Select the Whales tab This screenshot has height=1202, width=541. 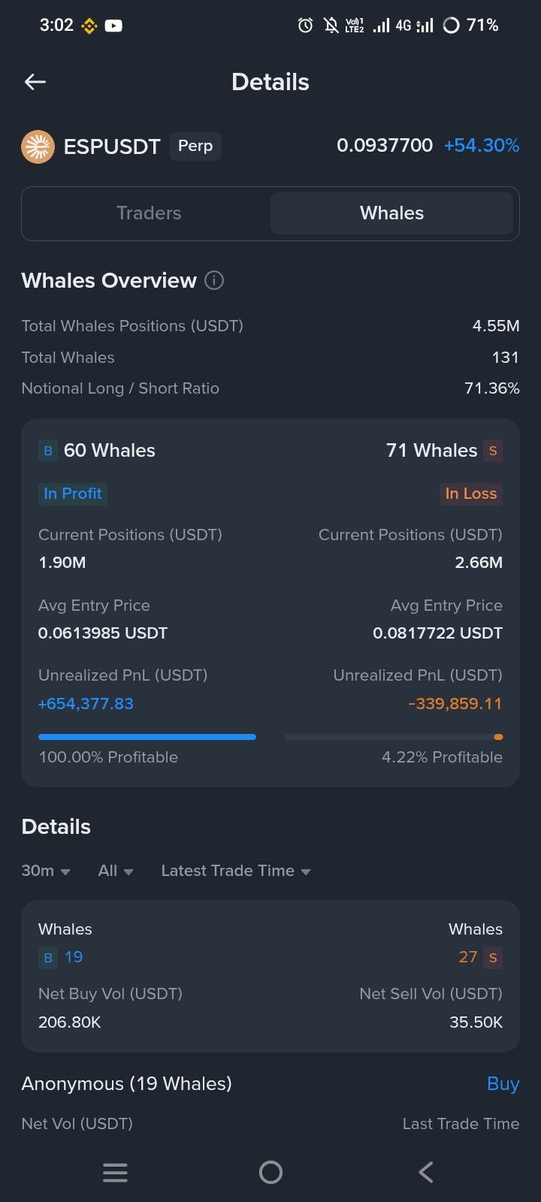point(391,213)
